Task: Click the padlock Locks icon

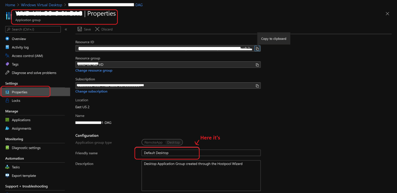Action: (x=7, y=101)
